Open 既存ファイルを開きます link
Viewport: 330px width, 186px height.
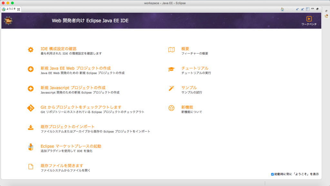coord(62,166)
